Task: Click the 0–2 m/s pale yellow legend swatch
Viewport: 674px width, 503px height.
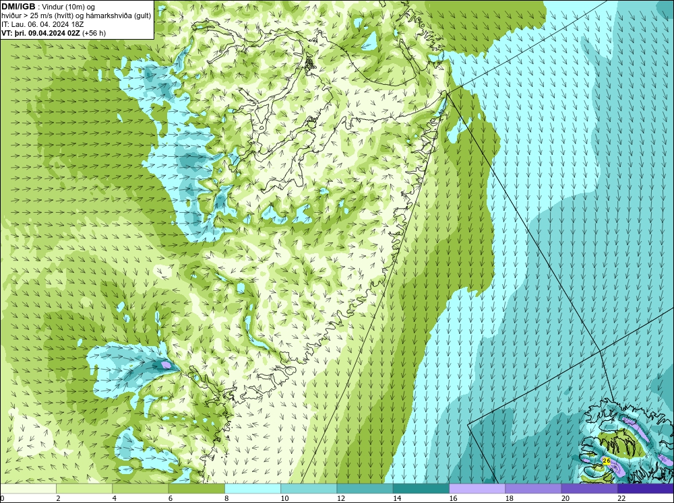Action: click(28, 489)
